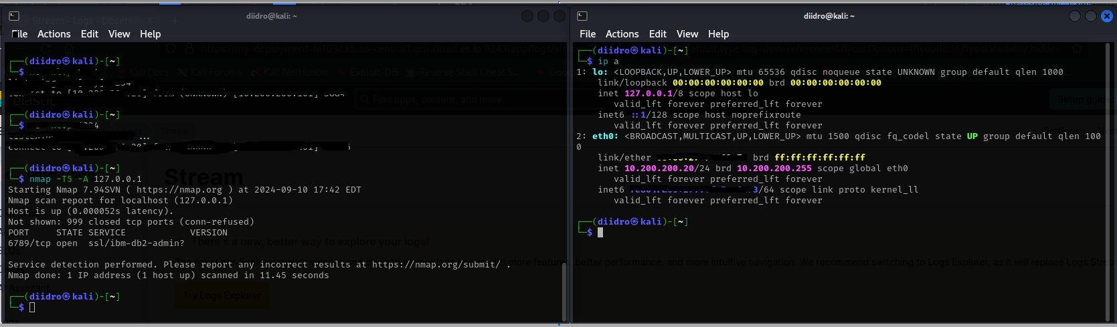Expand the Edit menu in the left terminal
1117x327 pixels.
[x=89, y=34]
